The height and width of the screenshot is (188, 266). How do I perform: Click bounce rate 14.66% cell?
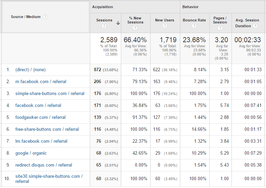coord(199,129)
